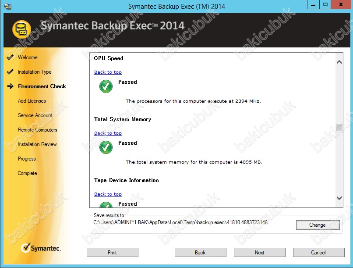
Task: Follow Back to top under Tape Device Information
Action: click(108, 194)
